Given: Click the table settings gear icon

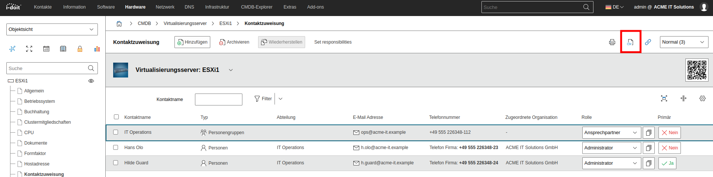Looking at the screenshot, I should click(x=703, y=98).
